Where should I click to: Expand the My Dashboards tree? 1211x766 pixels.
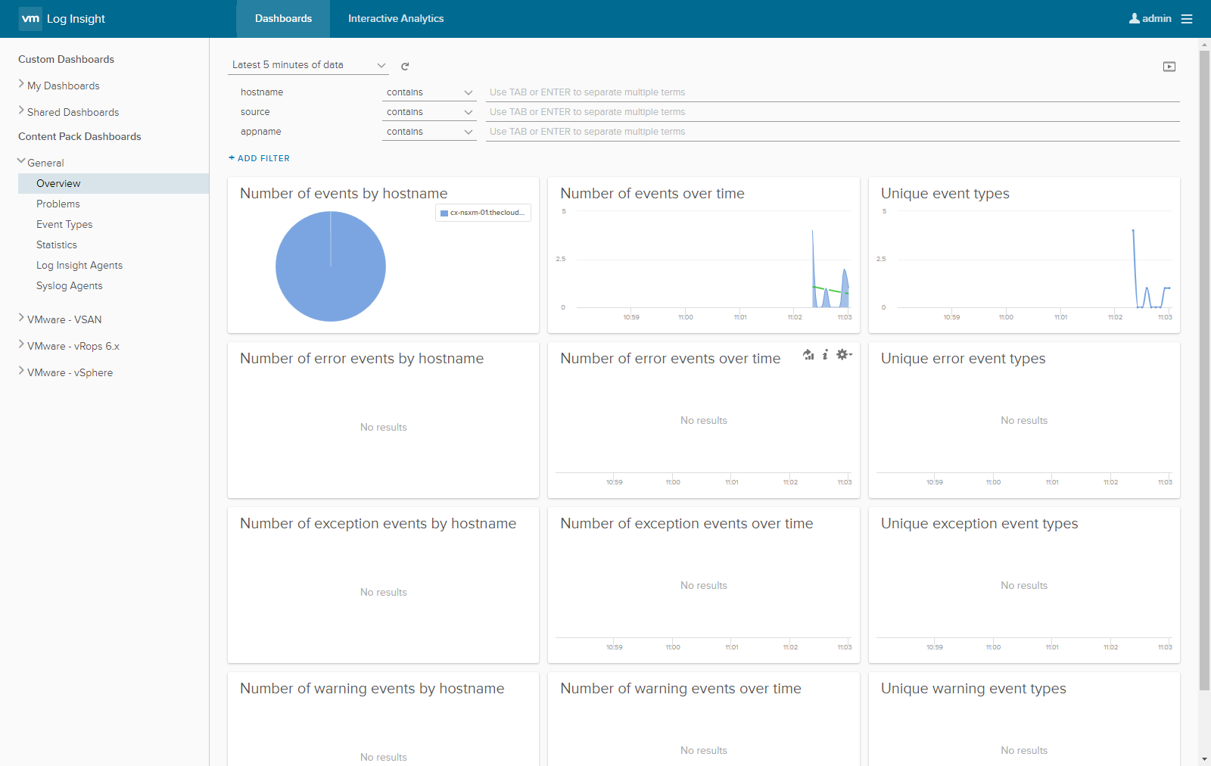pyautogui.click(x=21, y=85)
